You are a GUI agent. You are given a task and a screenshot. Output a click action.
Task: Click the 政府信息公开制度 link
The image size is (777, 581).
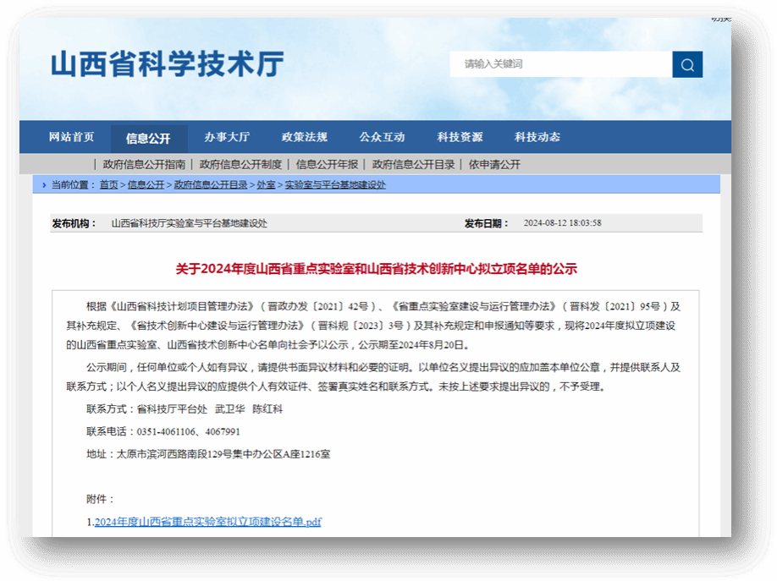pos(240,165)
